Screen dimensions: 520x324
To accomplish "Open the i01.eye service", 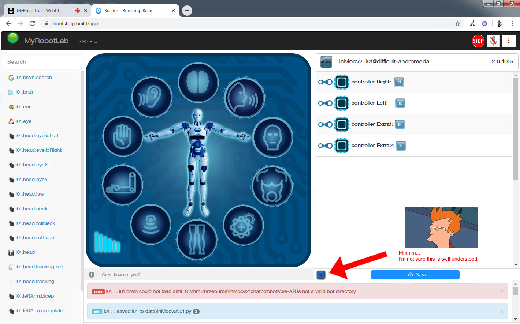I will 23,121.
